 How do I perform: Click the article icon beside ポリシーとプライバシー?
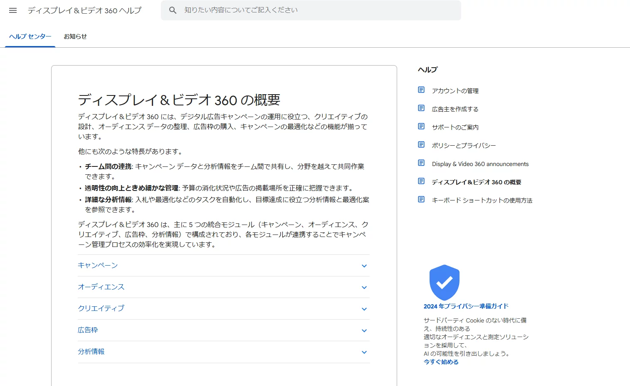(421, 144)
